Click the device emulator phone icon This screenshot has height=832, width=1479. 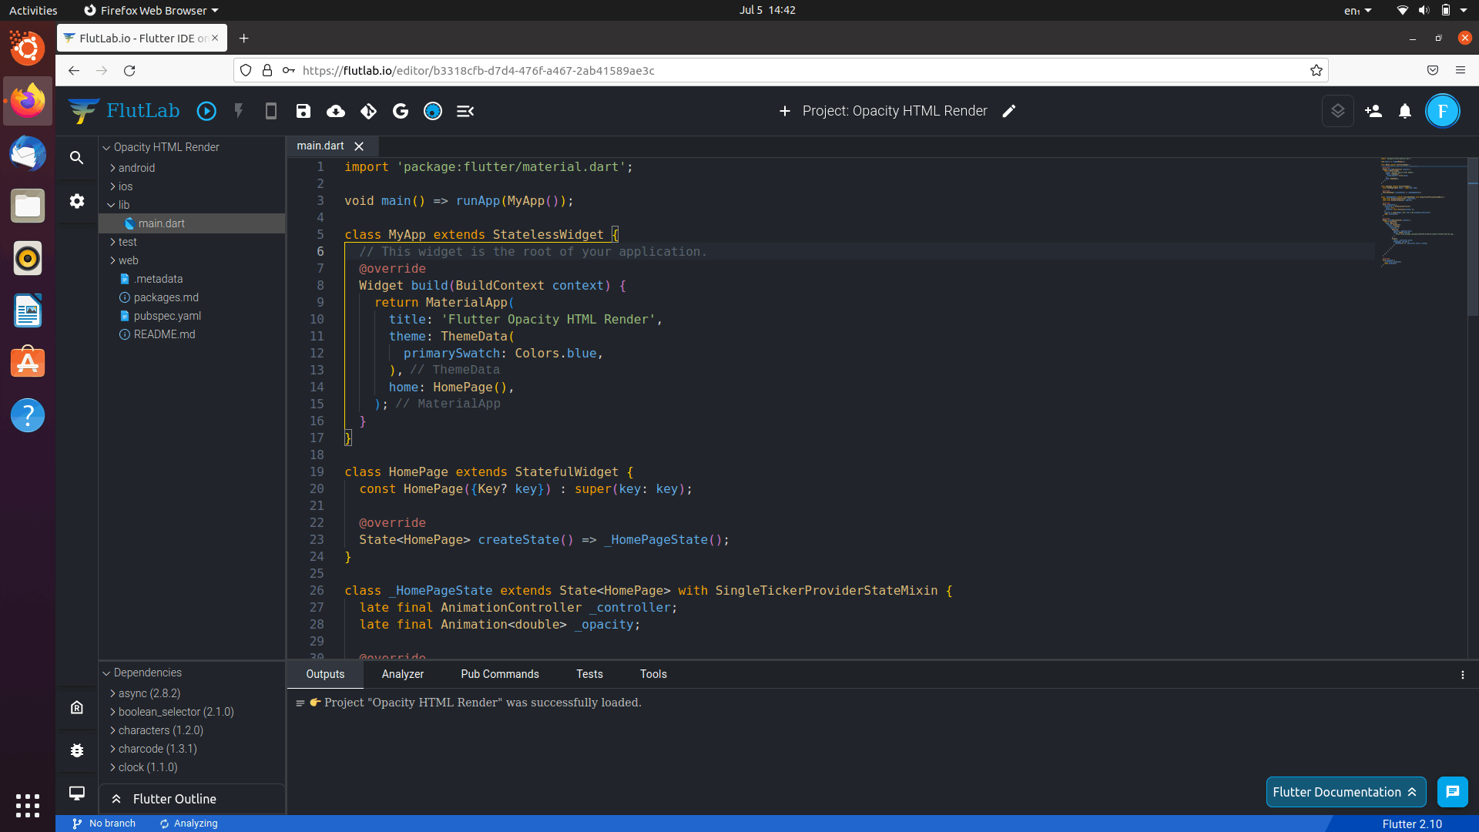coord(271,111)
